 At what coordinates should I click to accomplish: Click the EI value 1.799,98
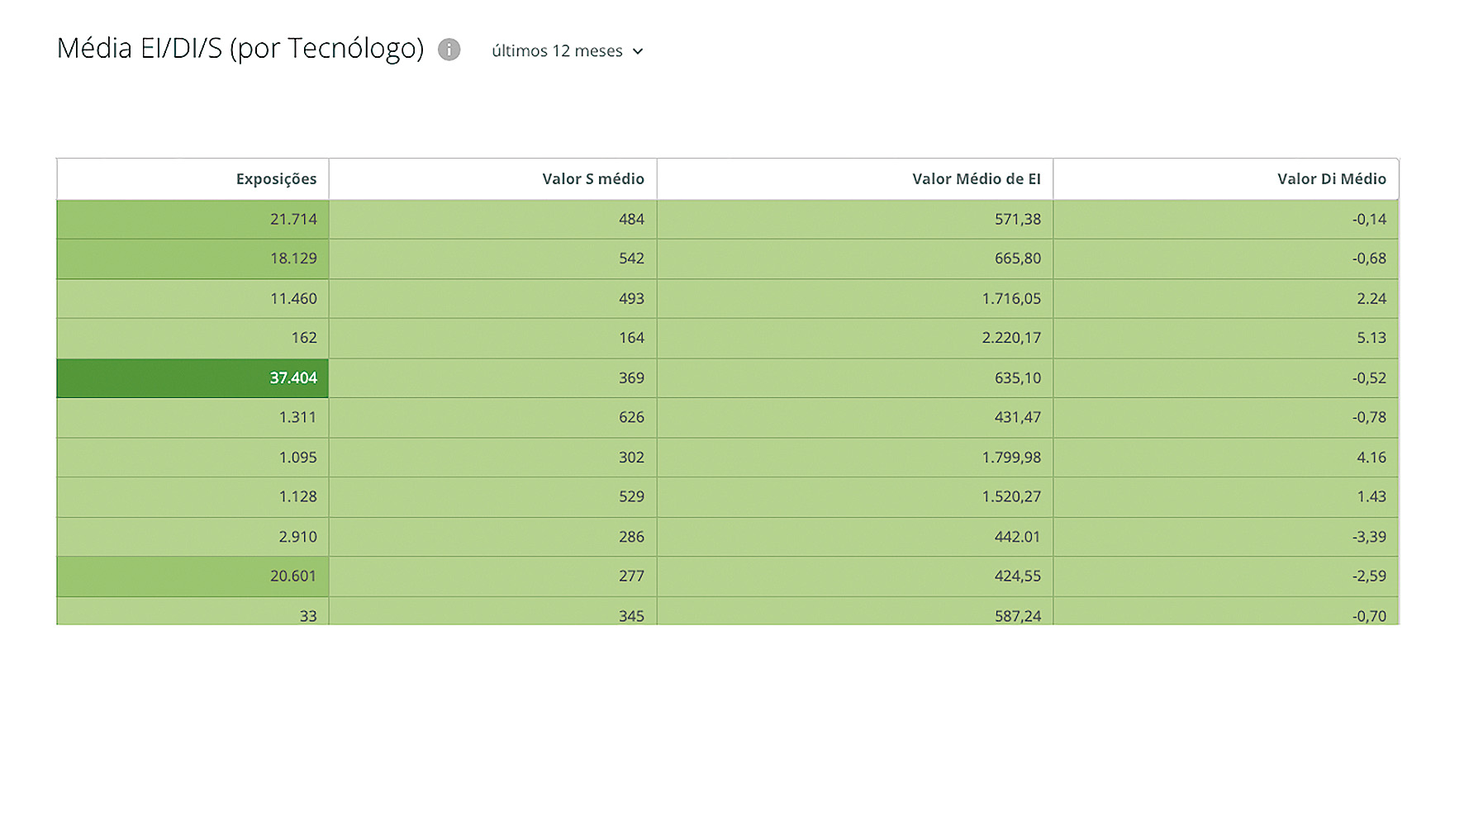[x=1011, y=458]
